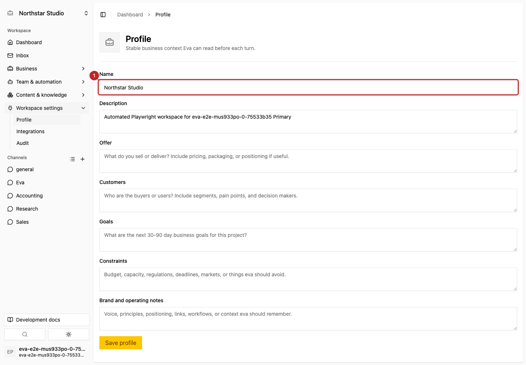Click the Profile briefcase header icon
Screen dimensions: 526x365
[110, 42]
